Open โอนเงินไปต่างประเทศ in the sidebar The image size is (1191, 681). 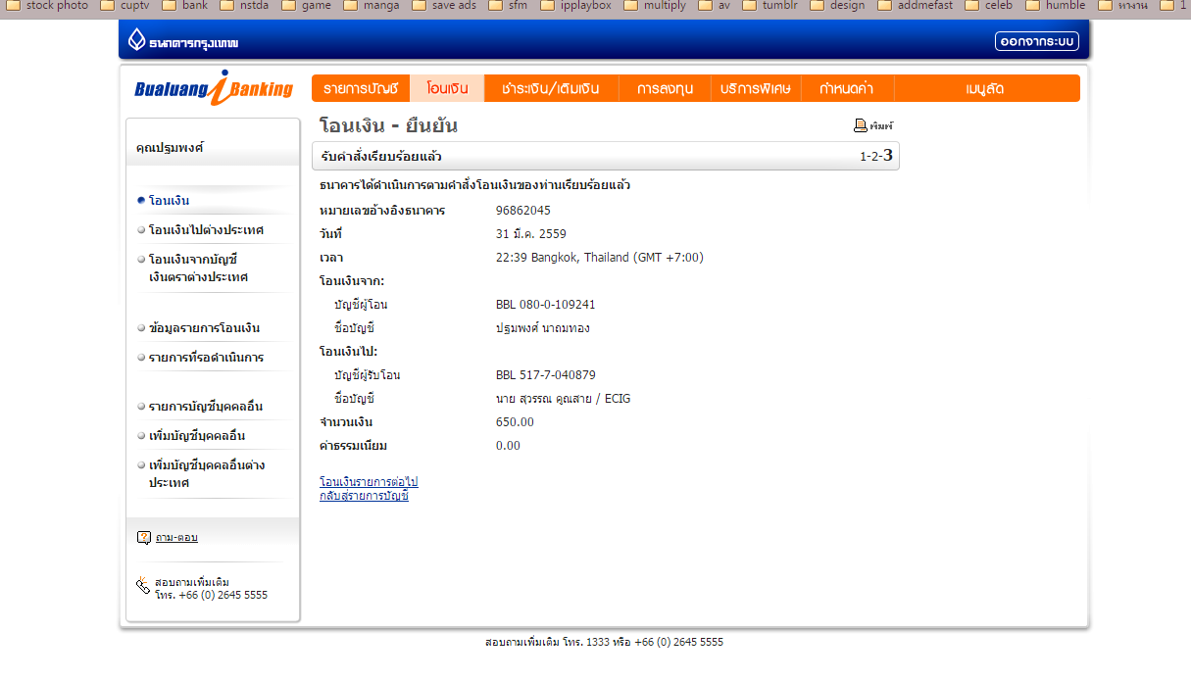point(206,230)
